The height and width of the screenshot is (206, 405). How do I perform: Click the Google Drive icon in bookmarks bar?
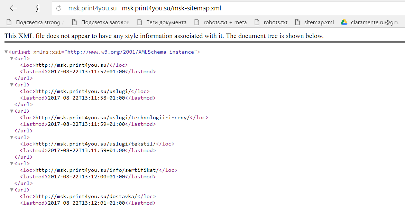[x=344, y=22]
